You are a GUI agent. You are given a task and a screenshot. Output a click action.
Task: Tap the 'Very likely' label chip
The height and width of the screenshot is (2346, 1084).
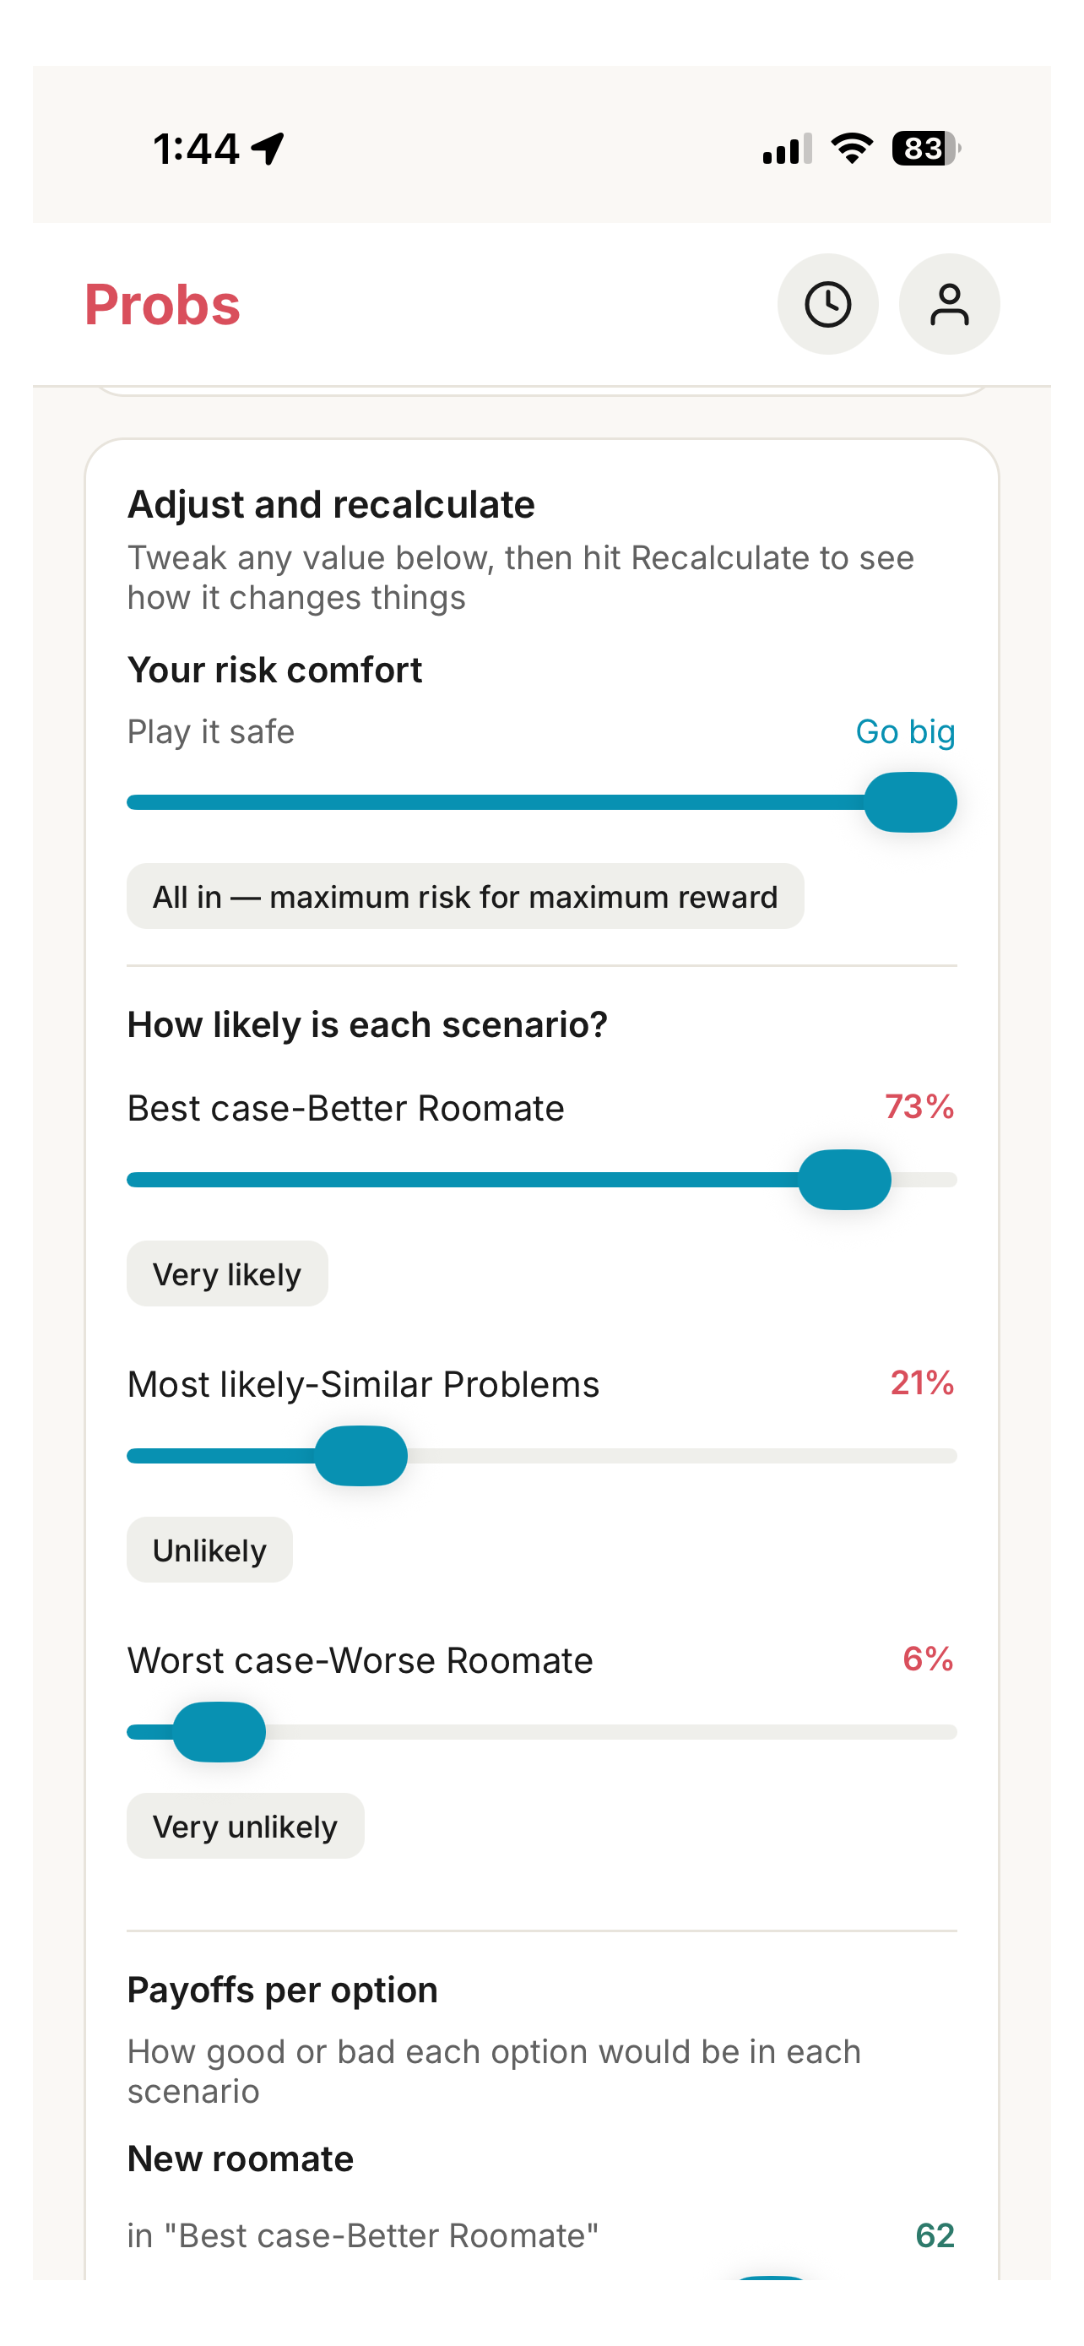[226, 1274]
